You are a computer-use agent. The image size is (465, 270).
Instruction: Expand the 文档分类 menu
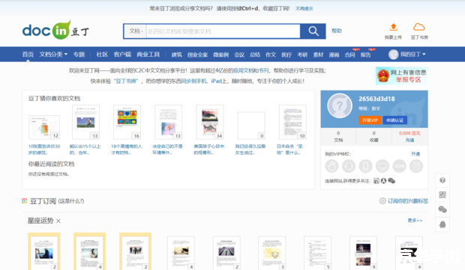pyautogui.click(x=53, y=55)
